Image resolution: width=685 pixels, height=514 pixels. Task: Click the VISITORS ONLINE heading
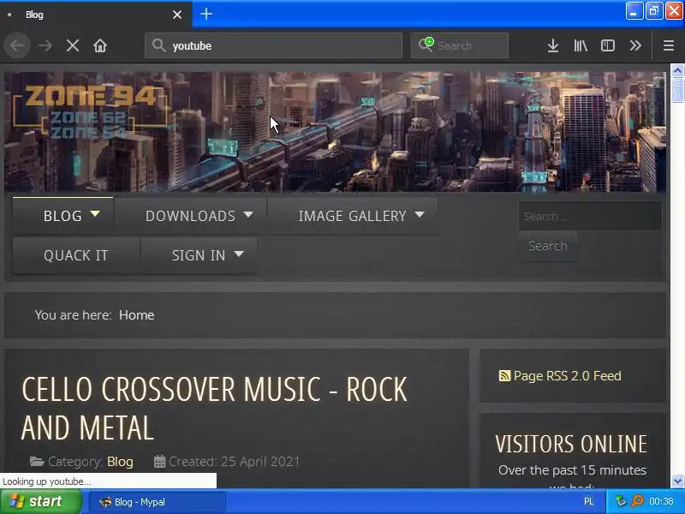pos(571,444)
